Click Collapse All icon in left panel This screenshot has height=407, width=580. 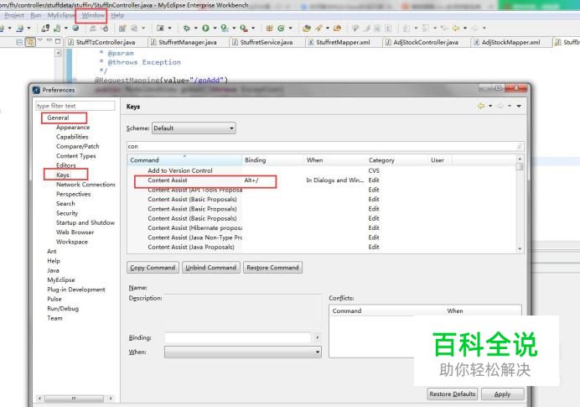[x=19, y=42]
